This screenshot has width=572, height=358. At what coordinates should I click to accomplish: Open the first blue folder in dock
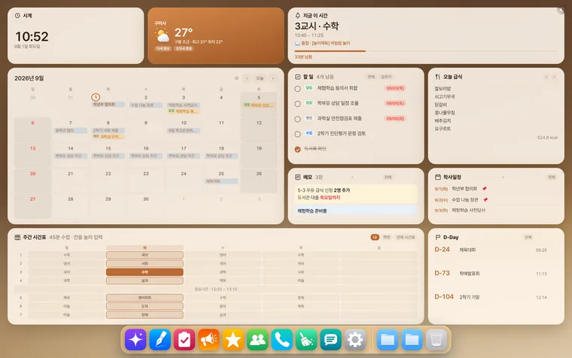click(x=388, y=340)
